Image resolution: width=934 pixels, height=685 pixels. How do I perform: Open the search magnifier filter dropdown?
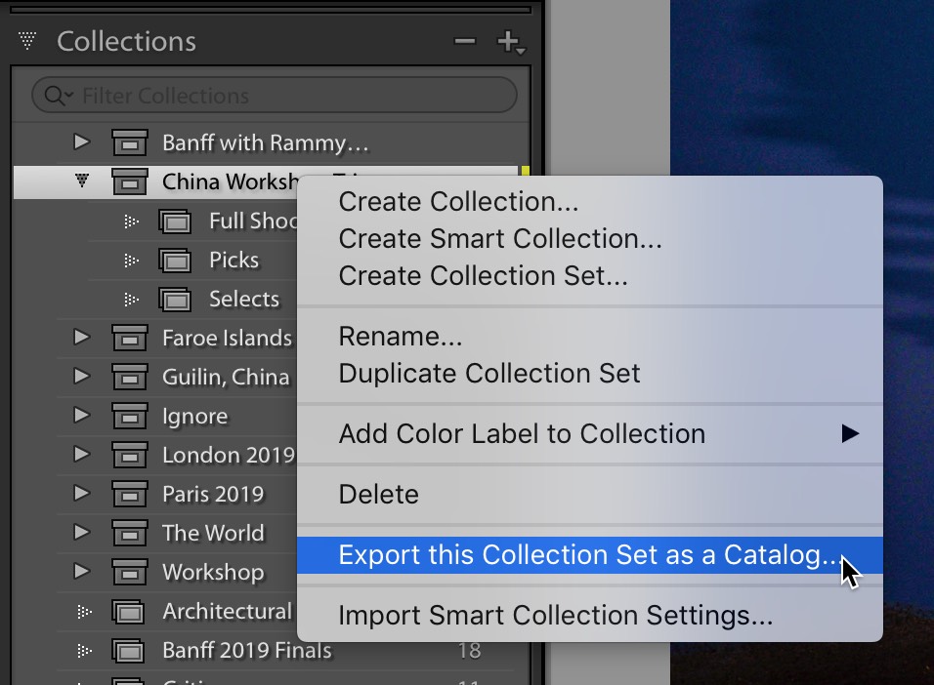tap(59, 96)
